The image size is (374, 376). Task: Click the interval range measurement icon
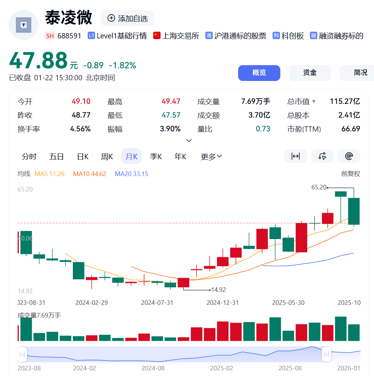pos(295,156)
